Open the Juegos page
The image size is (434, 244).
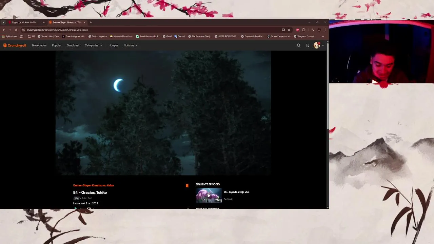click(x=114, y=45)
